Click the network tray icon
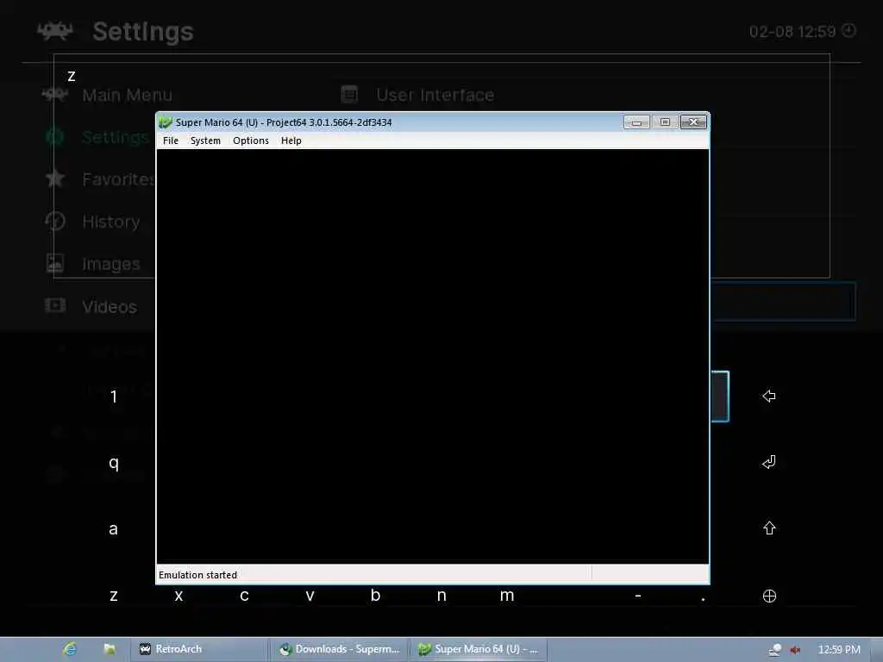The height and width of the screenshot is (662, 883). (x=775, y=650)
